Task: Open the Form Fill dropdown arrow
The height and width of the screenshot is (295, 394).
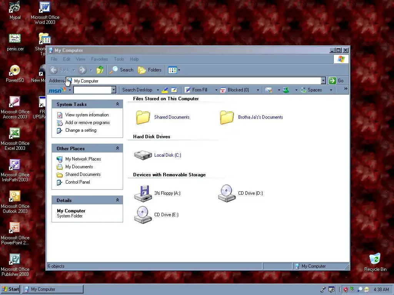Action: click(216, 90)
